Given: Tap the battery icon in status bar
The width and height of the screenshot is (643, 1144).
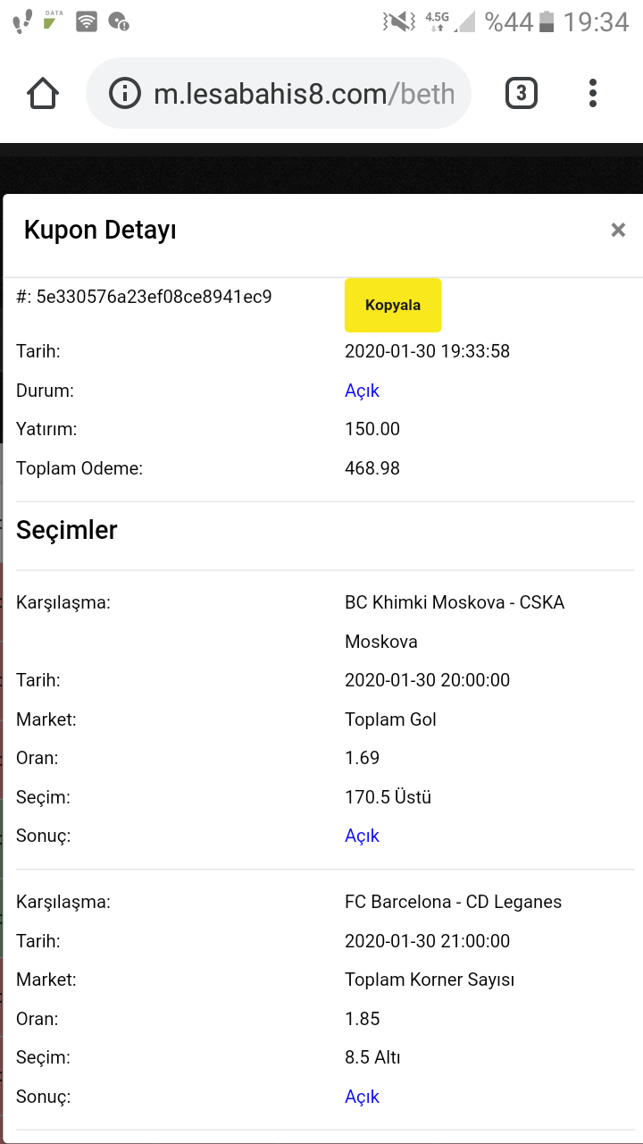Looking at the screenshot, I should tap(547, 21).
